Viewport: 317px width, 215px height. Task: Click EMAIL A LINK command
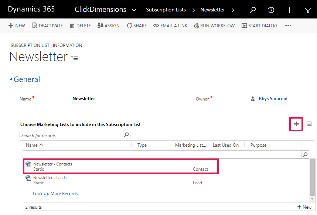tap(170, 25)
